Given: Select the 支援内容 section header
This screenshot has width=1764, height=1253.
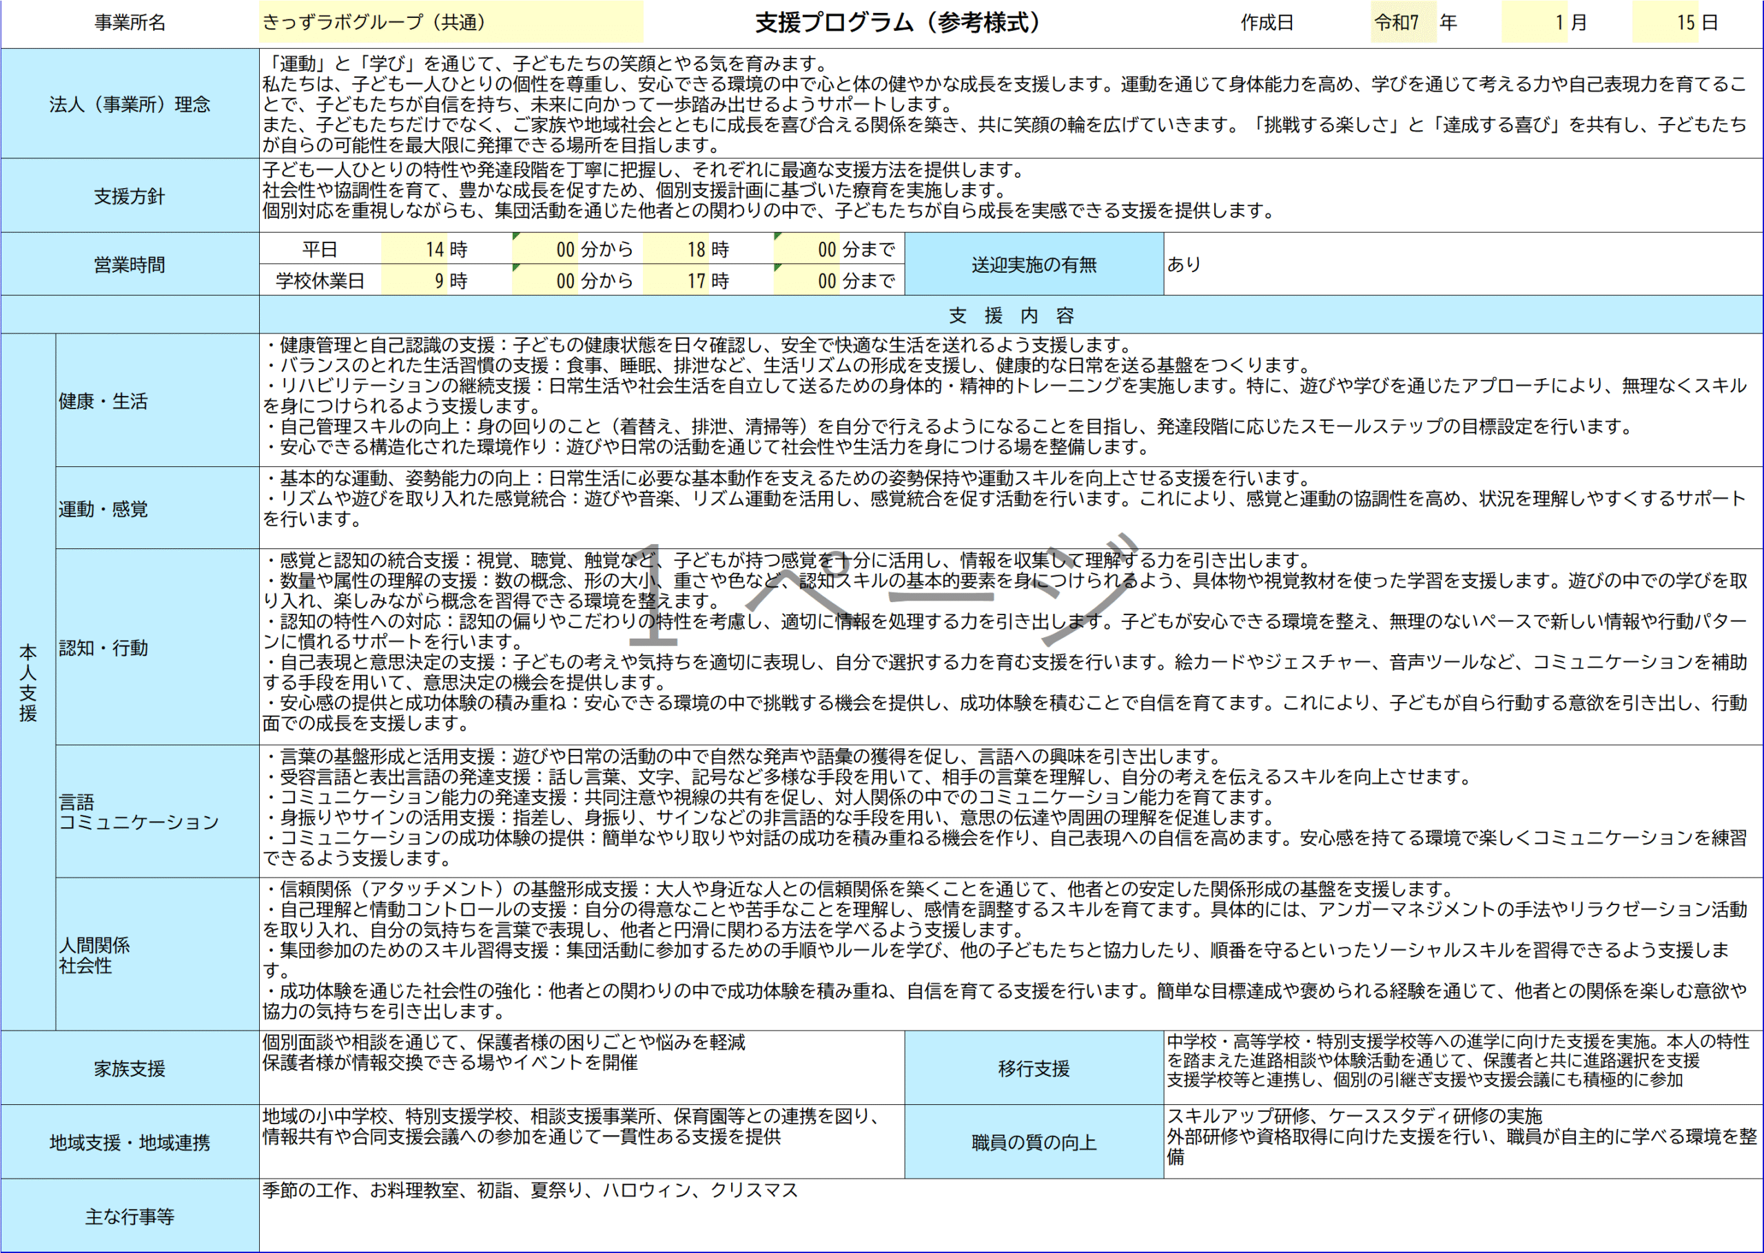Looking at the screenshot, I should 1011,315.
